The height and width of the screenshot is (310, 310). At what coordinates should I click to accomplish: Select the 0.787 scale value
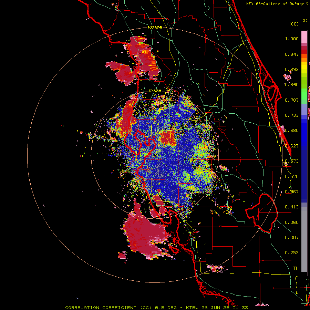tap(292, 100)
